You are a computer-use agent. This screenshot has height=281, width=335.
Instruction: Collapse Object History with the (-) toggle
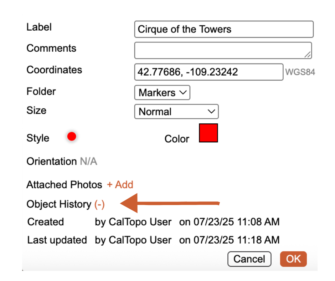point(99,204)
